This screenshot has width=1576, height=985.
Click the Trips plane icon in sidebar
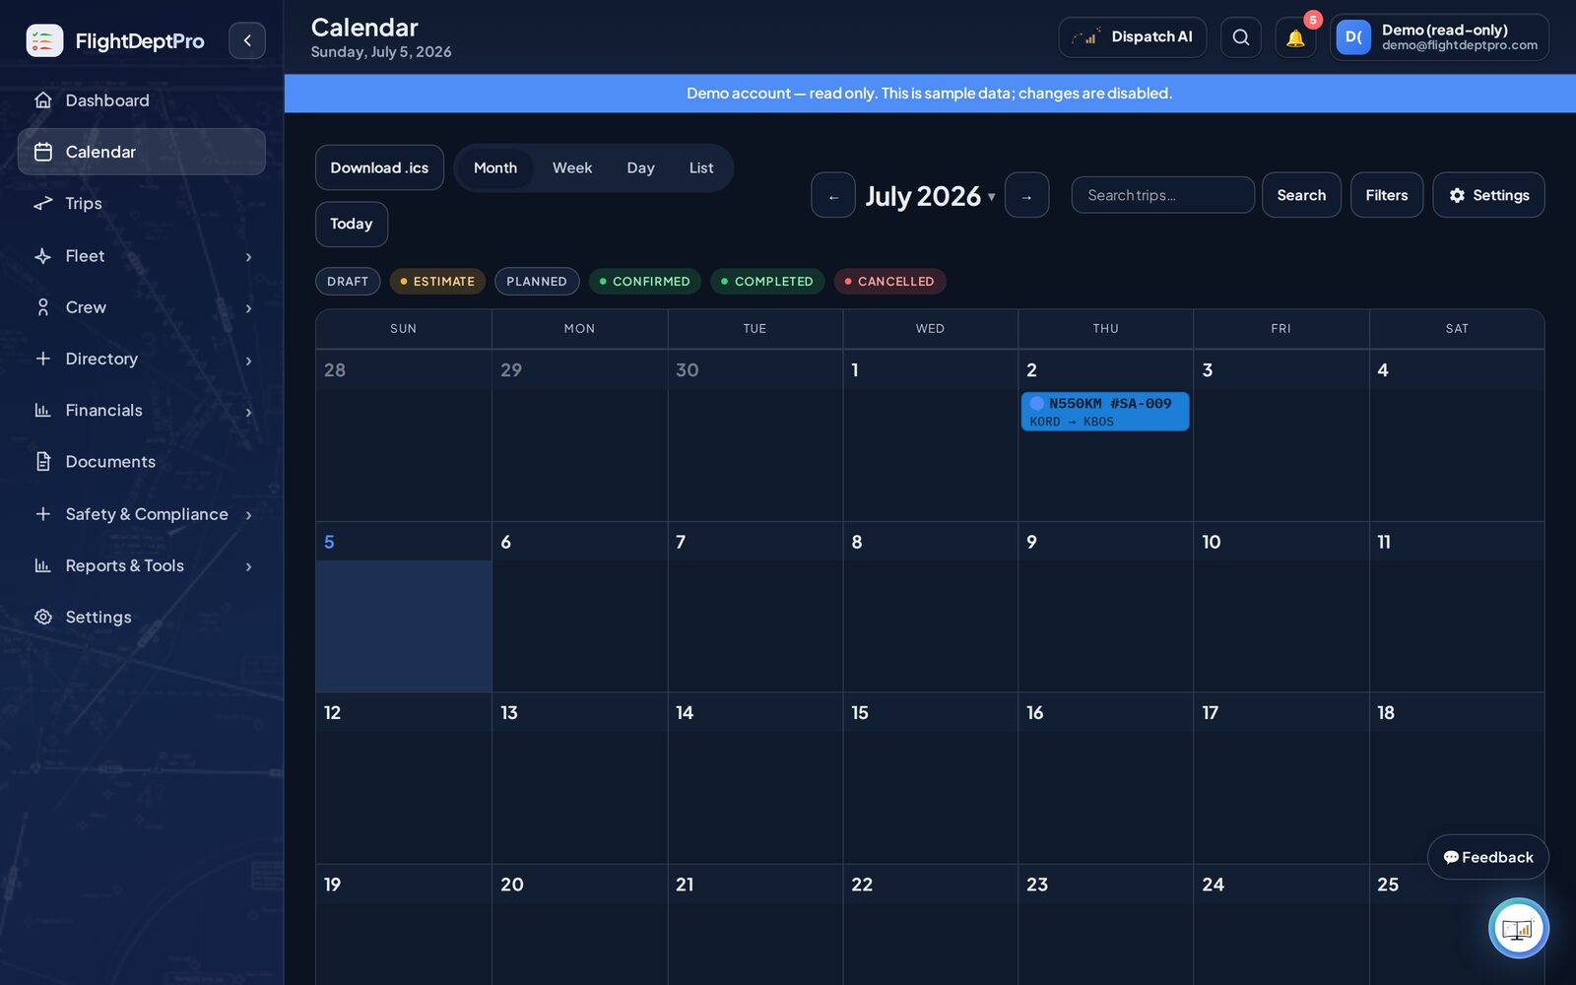43,203
